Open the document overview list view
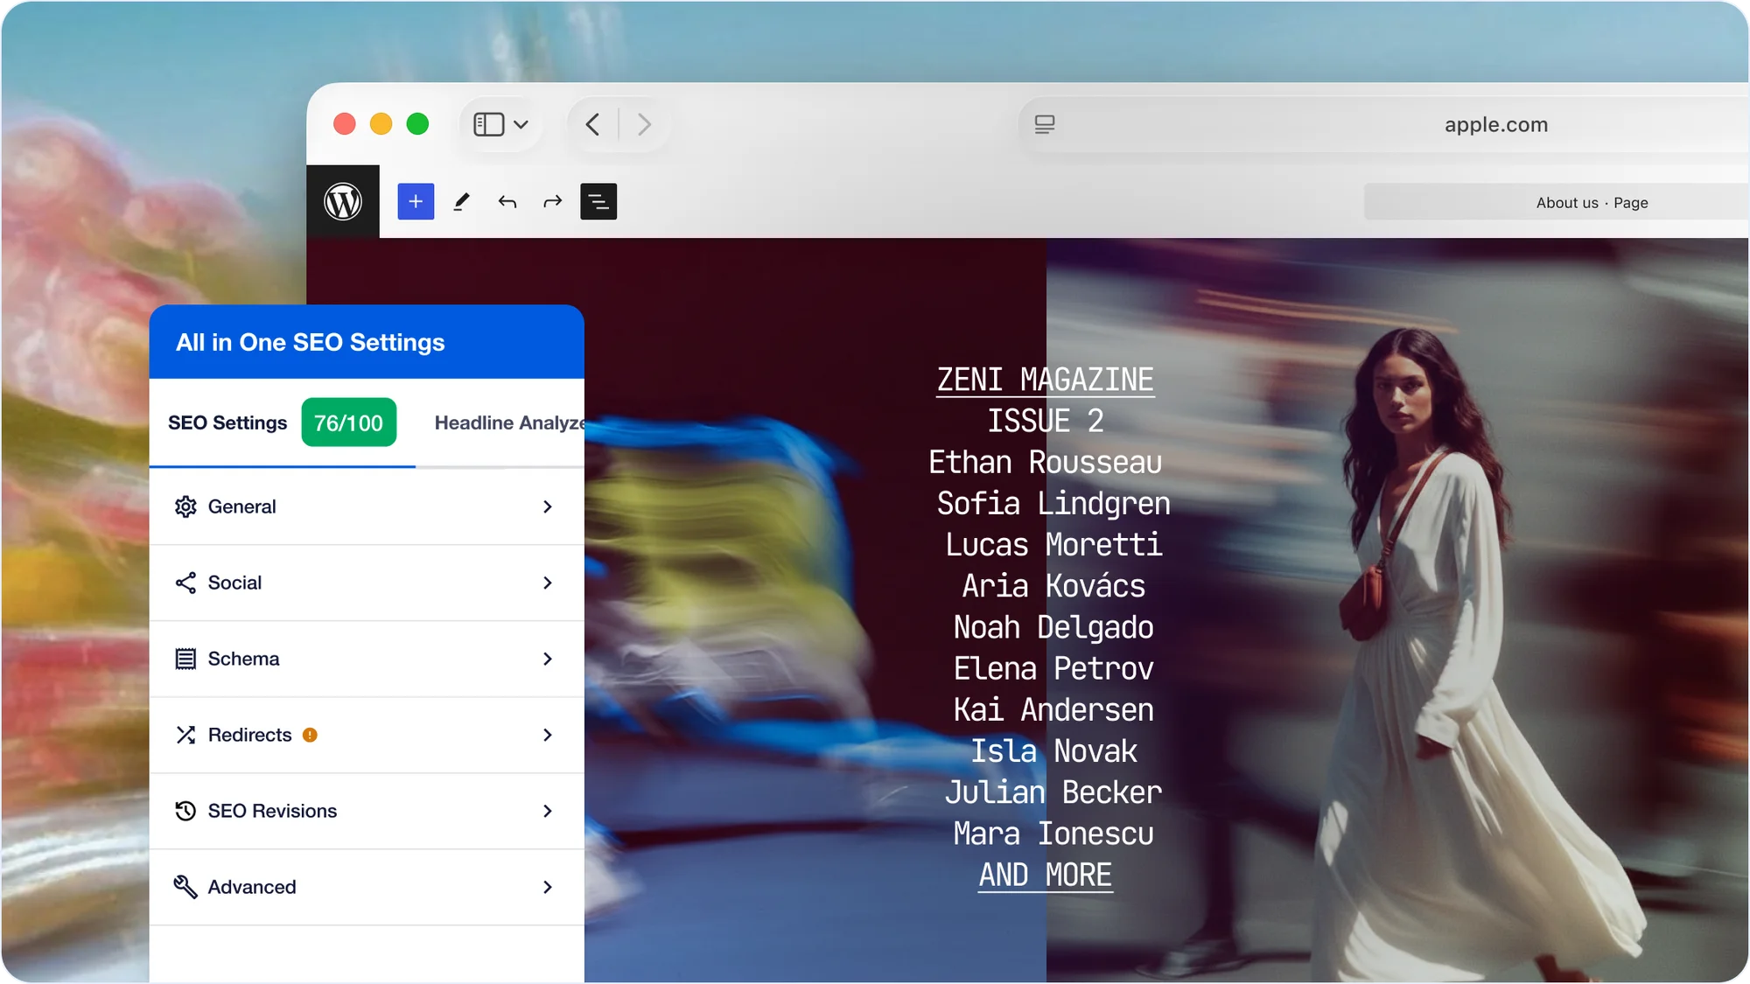This screenshot has height=984, width=1750. (x=598, y=202)
